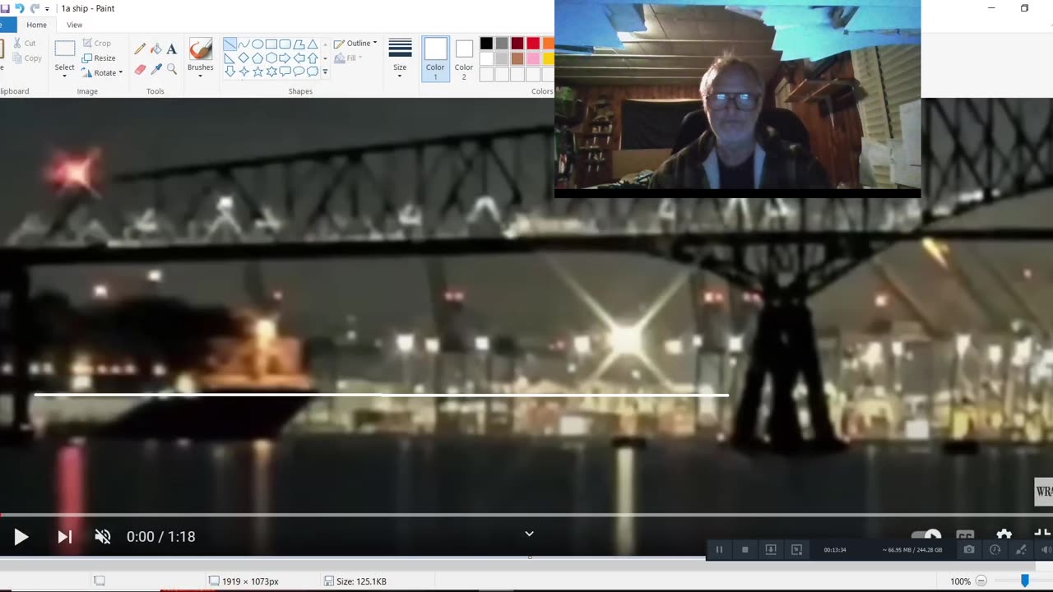
Task: Pick the black color swatch
Action: pos(486,44)
